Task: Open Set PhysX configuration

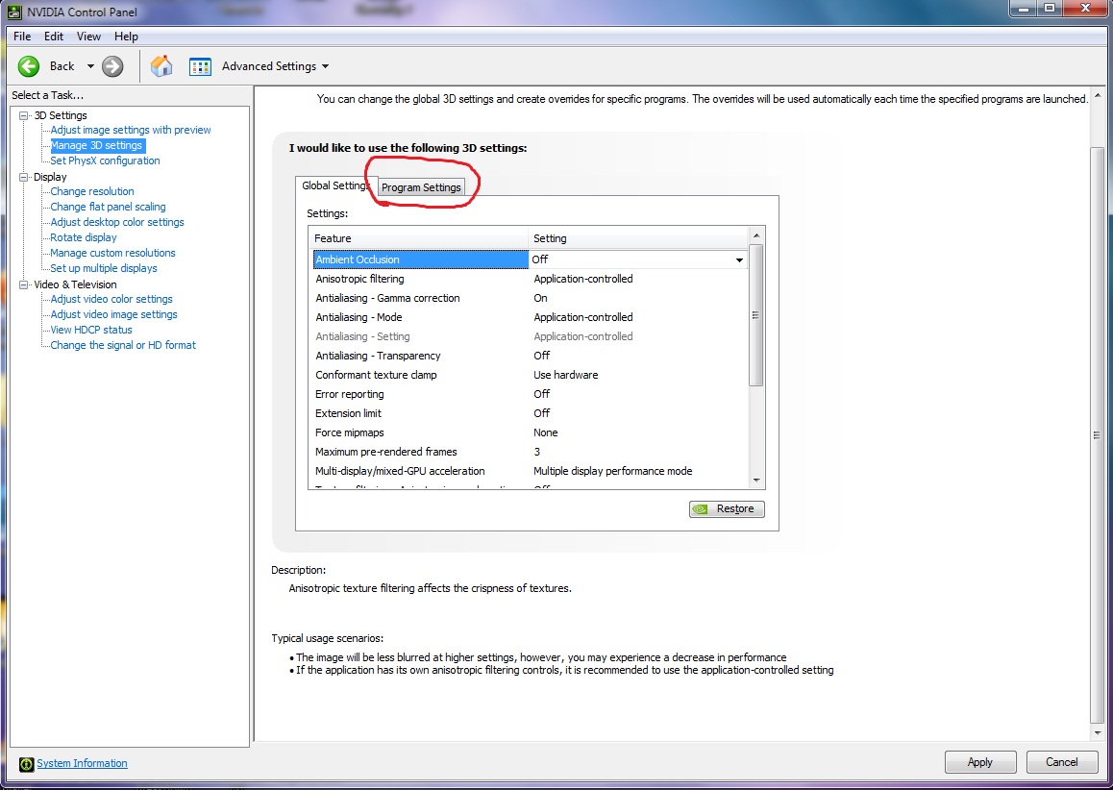Action: (x=105, y=160)
